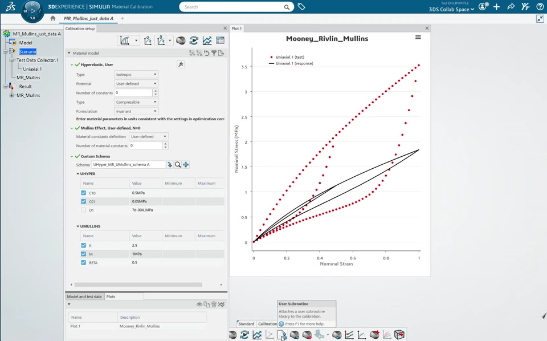547x341 pixels.
Task: Click the blue plus icon next to Schema field
Action: click(186, 165)
